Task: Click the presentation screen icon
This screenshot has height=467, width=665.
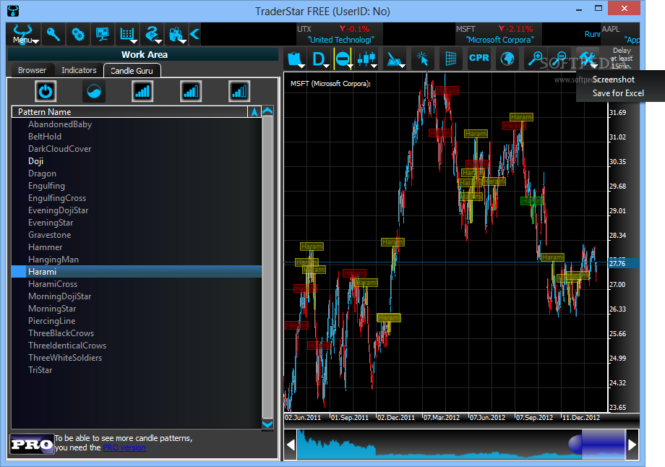Action: point(102,35)
